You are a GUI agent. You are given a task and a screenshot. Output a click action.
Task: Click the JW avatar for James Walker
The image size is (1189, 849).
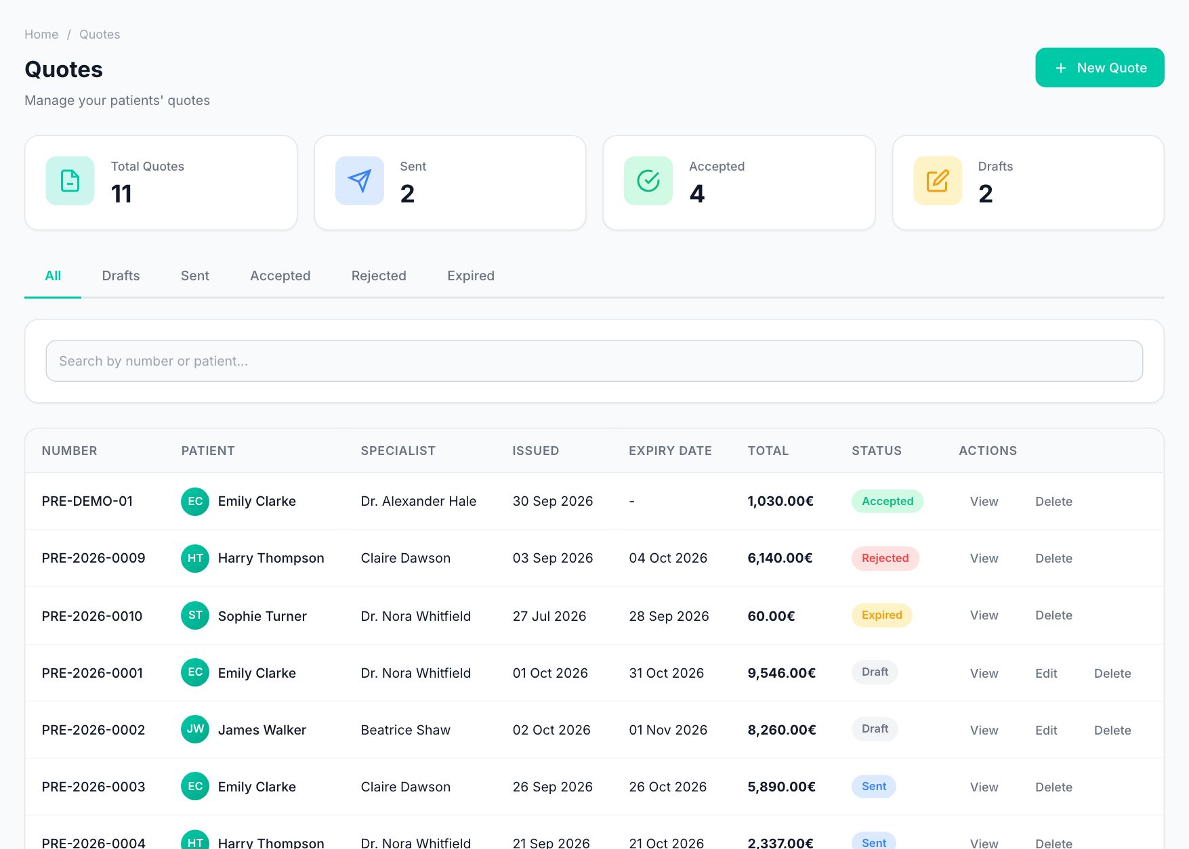[x=195, y=729]
